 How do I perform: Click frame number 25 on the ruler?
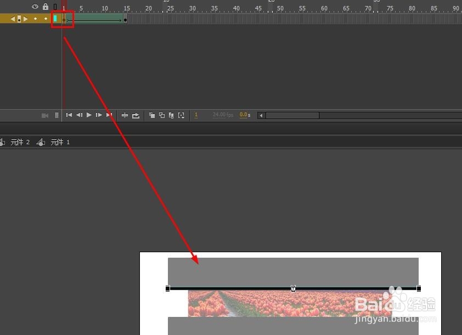click(x=171, y=8)
